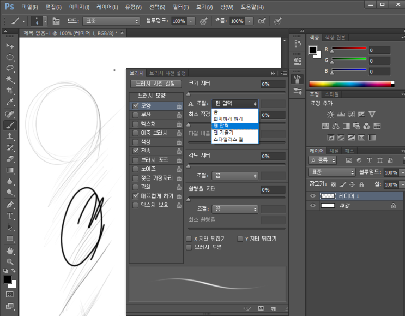Select the Zoom tool
Screen dimensions: 405x316
click(x=10, y=262)
